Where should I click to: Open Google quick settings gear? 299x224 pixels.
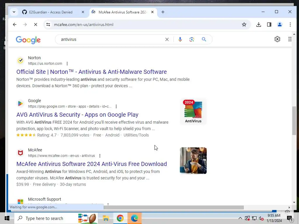[277, 39]
